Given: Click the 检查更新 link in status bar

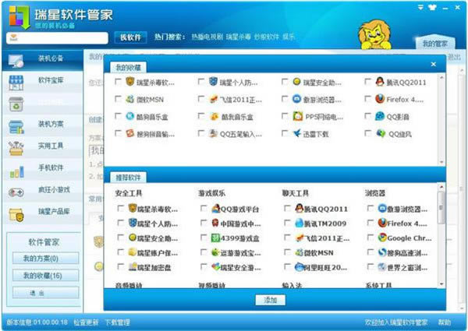Looking at the screenshot, I should 86,322.
